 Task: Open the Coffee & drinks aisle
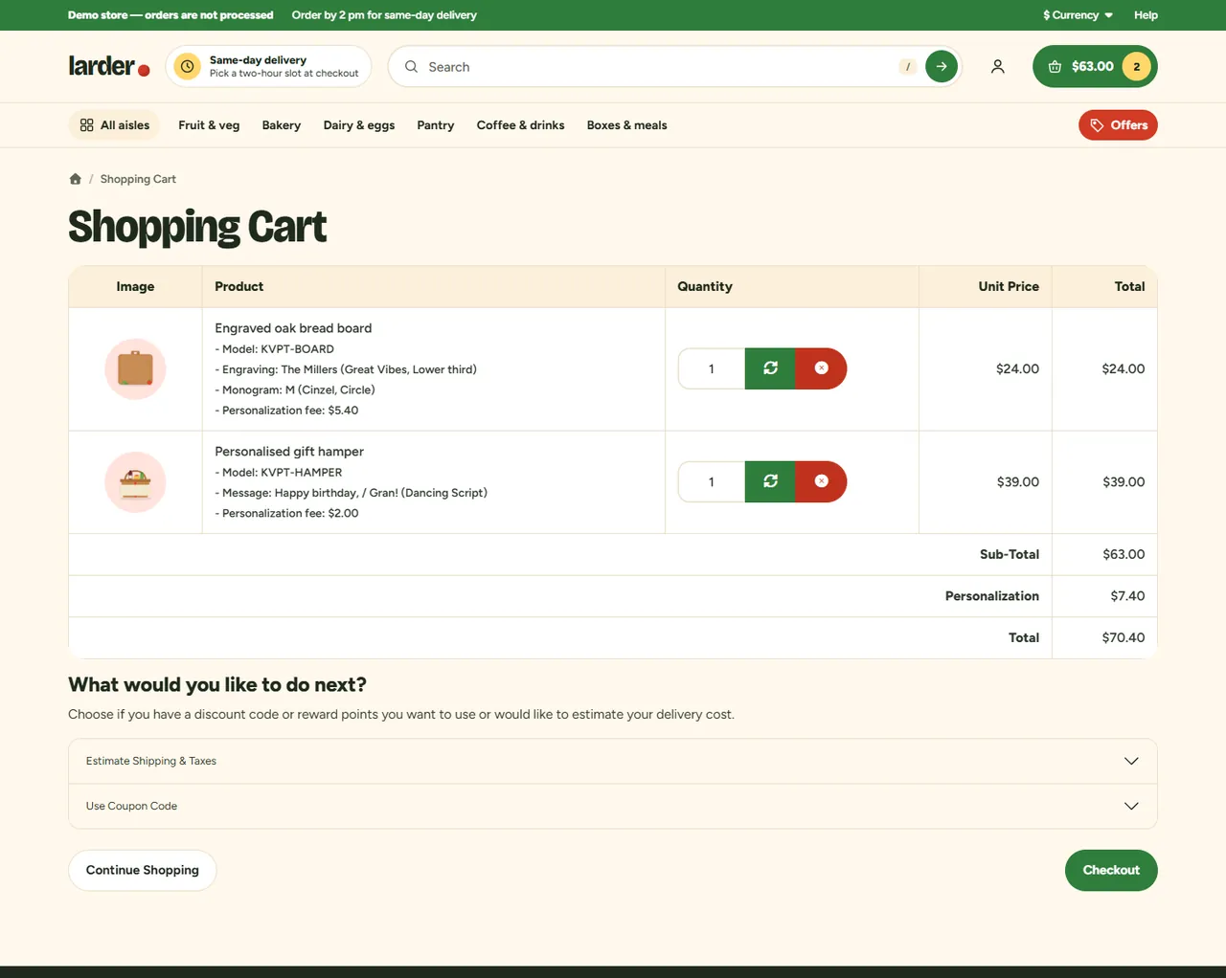click(x=520, y=125)
